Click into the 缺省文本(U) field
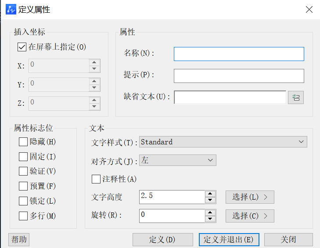This screenshot has height=248, width=320. (x=230, y=97)
